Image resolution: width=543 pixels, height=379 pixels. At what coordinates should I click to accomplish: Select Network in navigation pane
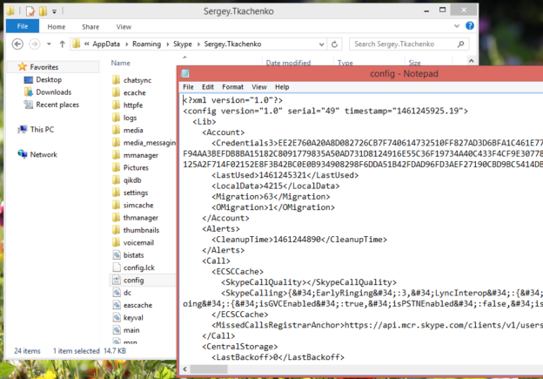coord(44,154)
